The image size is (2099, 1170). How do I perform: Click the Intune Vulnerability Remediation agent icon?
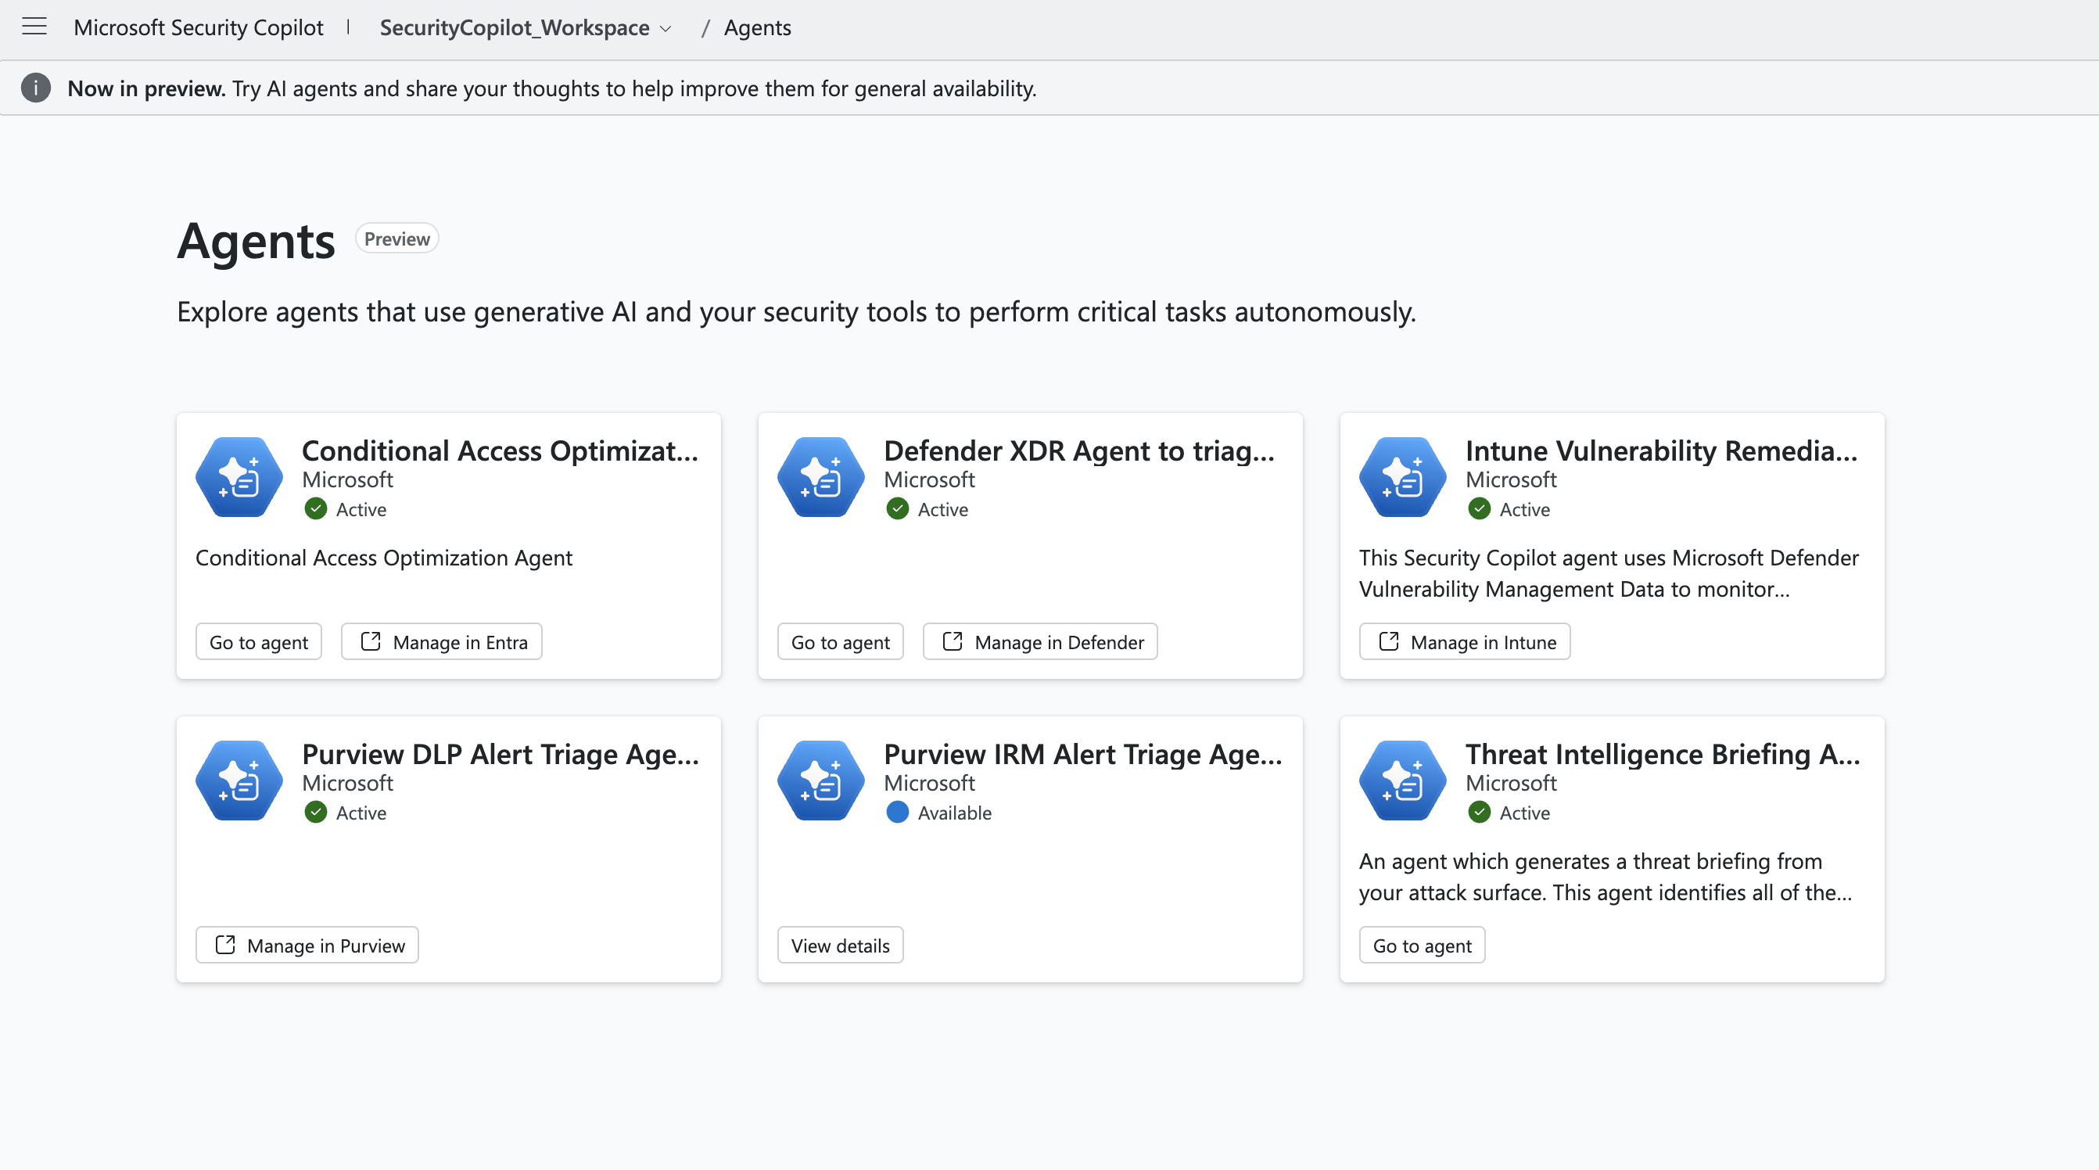[1403, 477]
